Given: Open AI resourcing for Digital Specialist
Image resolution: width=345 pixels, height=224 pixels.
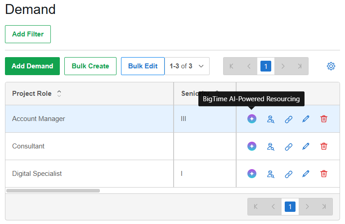Looking at the screenshot, I should 252,174.
